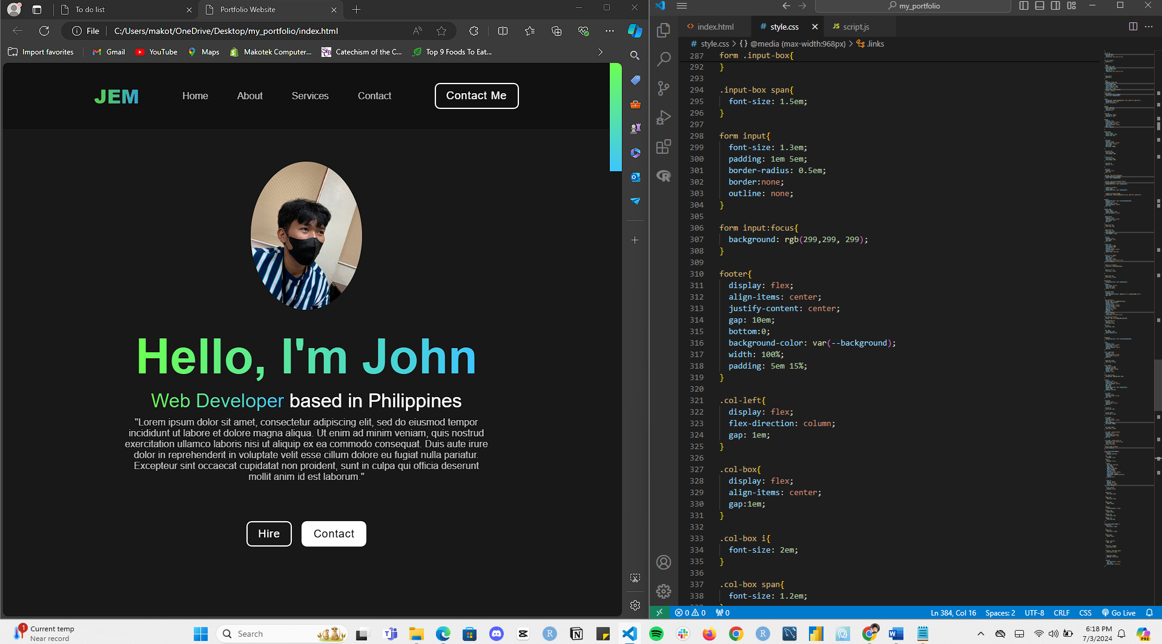Change the CSS language mode
Image resolution: width=1162 pixels, height=644 pixels.
1085,613
